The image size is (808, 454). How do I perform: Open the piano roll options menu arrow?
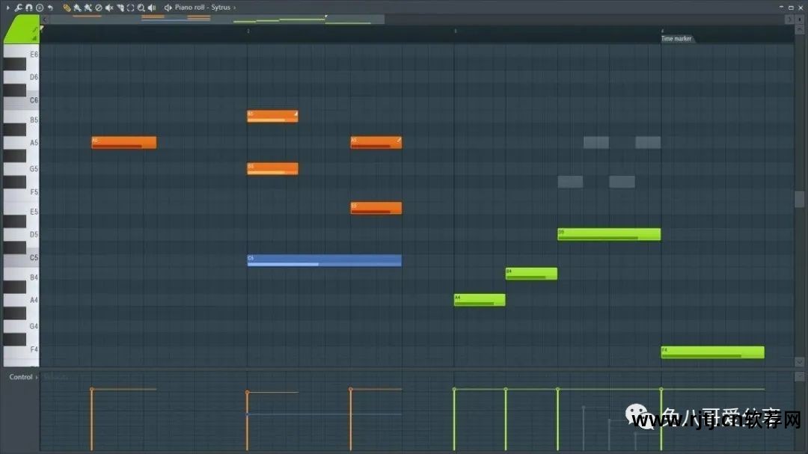click(x=7, y=7)
